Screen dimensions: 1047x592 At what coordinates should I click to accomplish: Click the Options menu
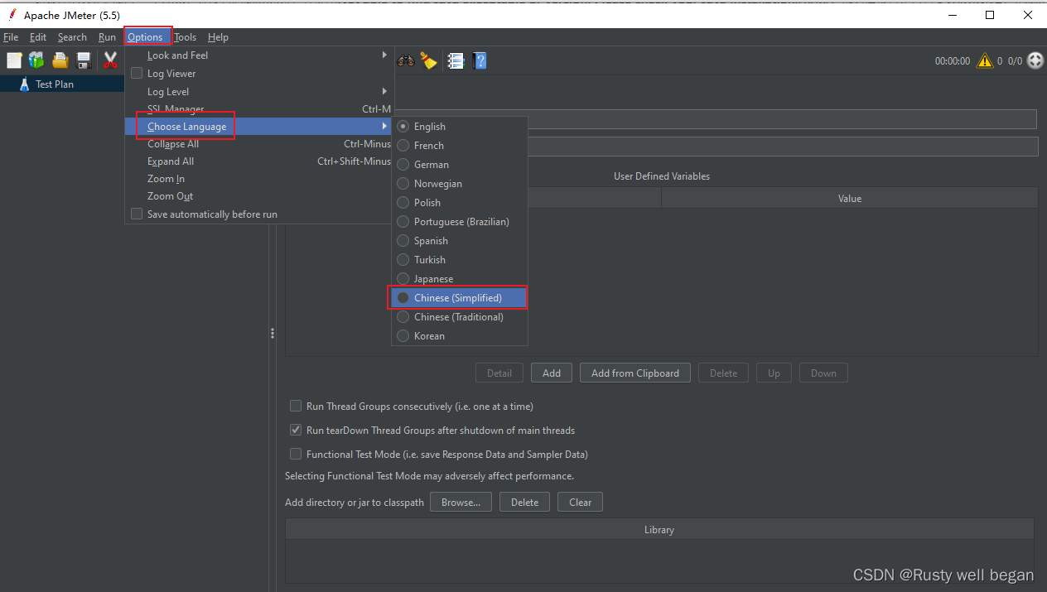point(146,37)
